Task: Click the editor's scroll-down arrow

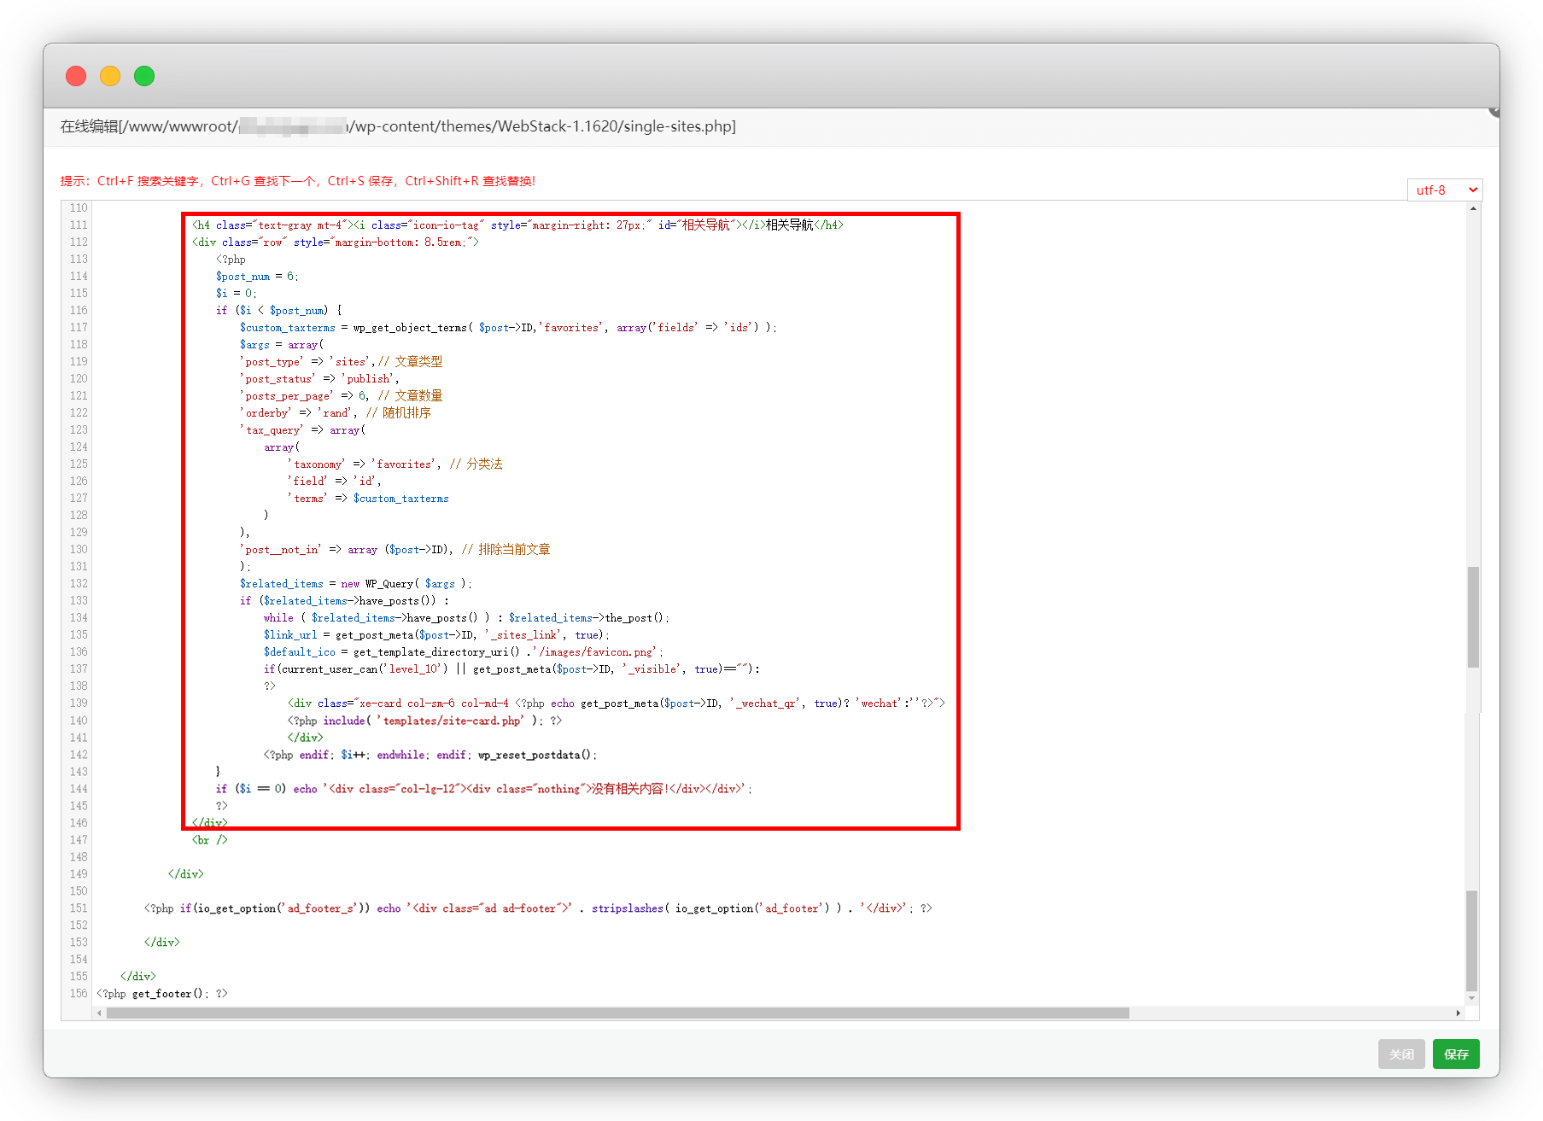Action: pyautogui.click(x=1471, y=998)
